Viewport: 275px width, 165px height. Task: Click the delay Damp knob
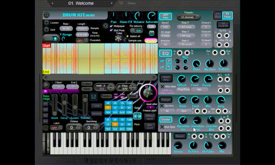208,79
